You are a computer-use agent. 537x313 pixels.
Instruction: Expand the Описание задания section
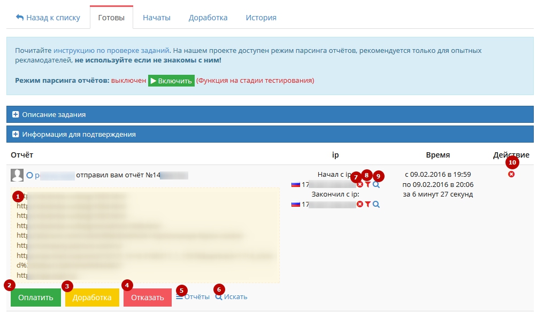[x=53, y=114]
